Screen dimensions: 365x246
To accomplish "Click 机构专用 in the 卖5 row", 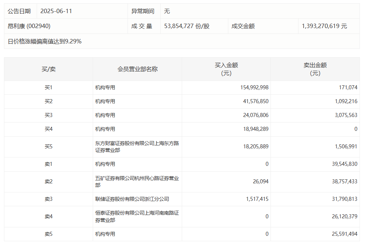I will [x=105, y=234].
